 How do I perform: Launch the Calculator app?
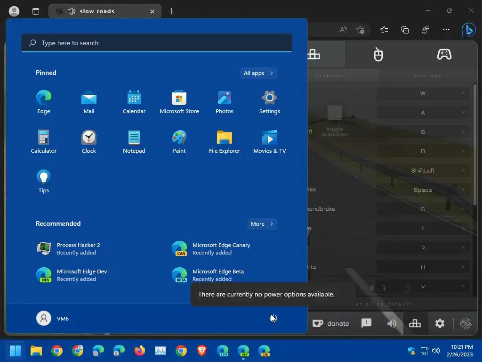point(44,141)
